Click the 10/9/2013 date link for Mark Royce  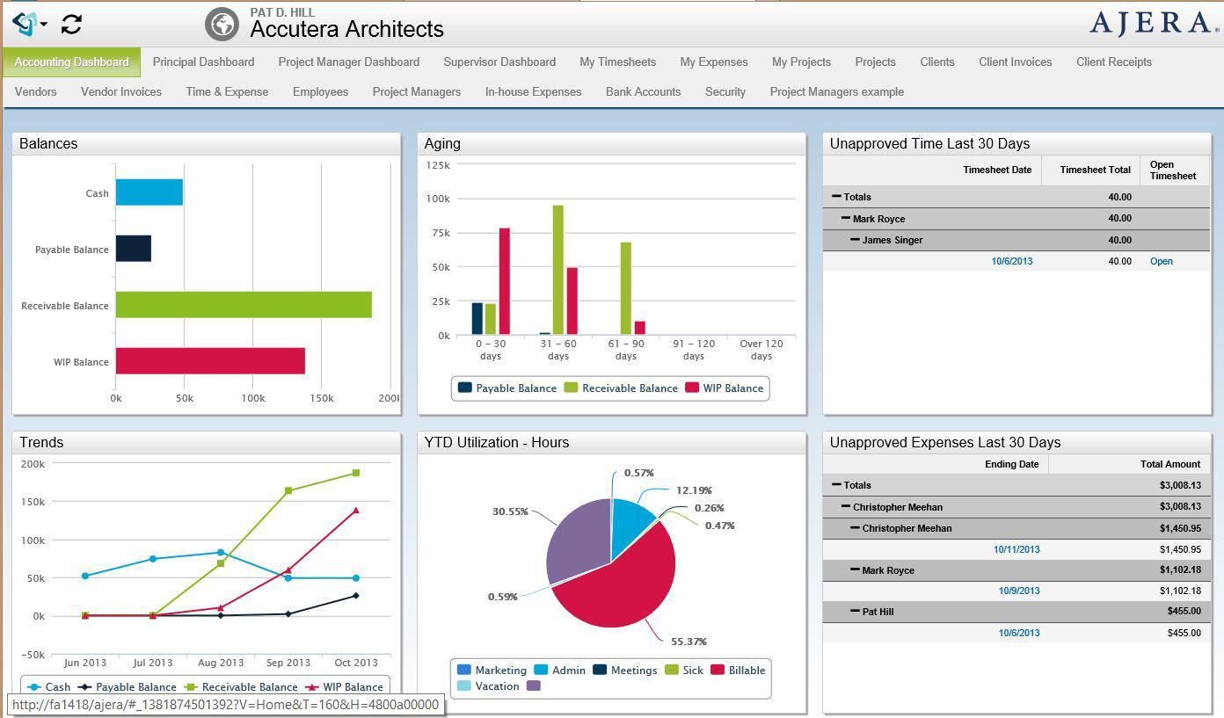(x=1018, y=591)
